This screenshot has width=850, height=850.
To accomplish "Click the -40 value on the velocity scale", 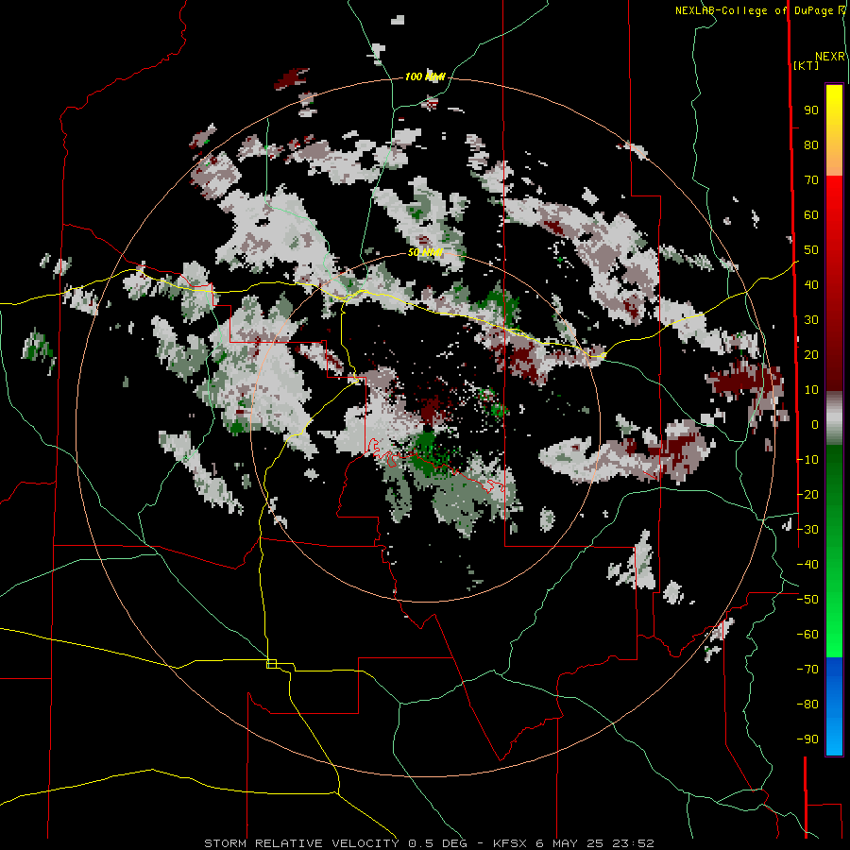I will click(x=807, y=565).
